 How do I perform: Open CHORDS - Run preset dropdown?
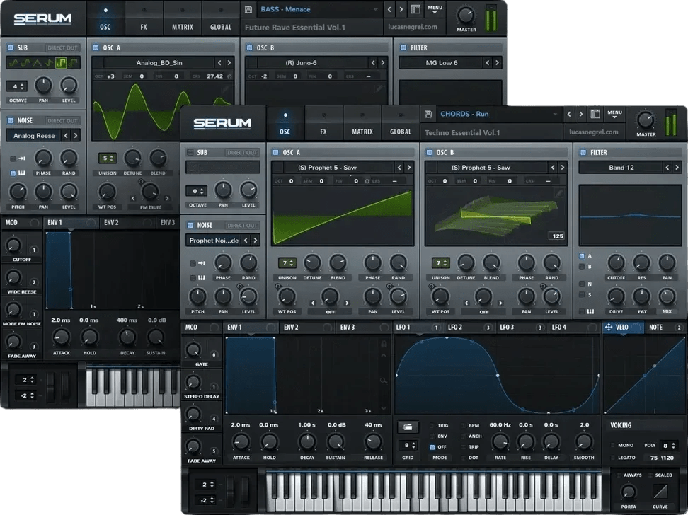(x=554, y=114)
